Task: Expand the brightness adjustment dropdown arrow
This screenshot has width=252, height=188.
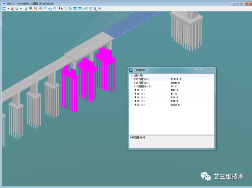Action: 21,9
